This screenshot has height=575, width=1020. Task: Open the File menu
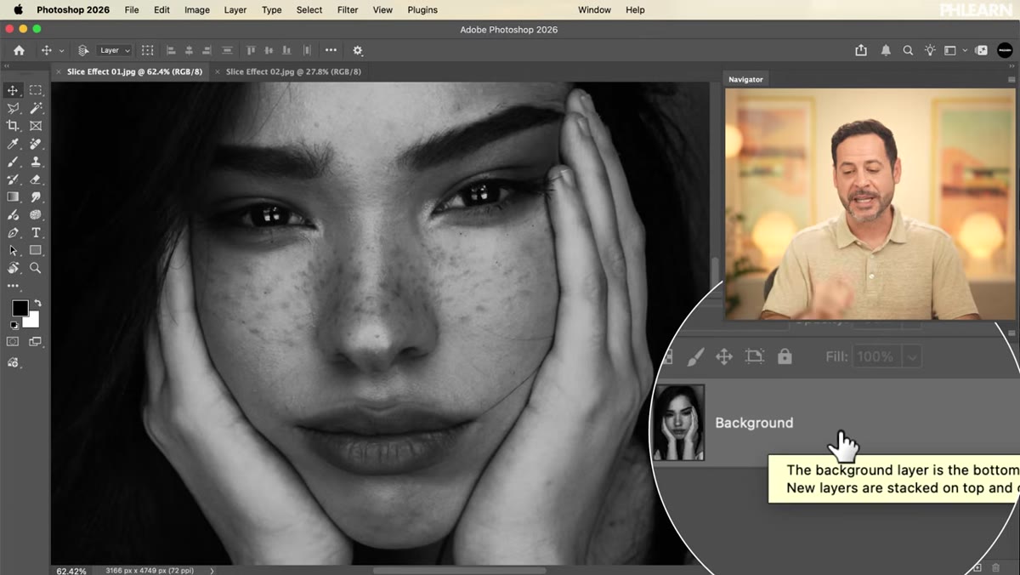click(x=132, y=9)
